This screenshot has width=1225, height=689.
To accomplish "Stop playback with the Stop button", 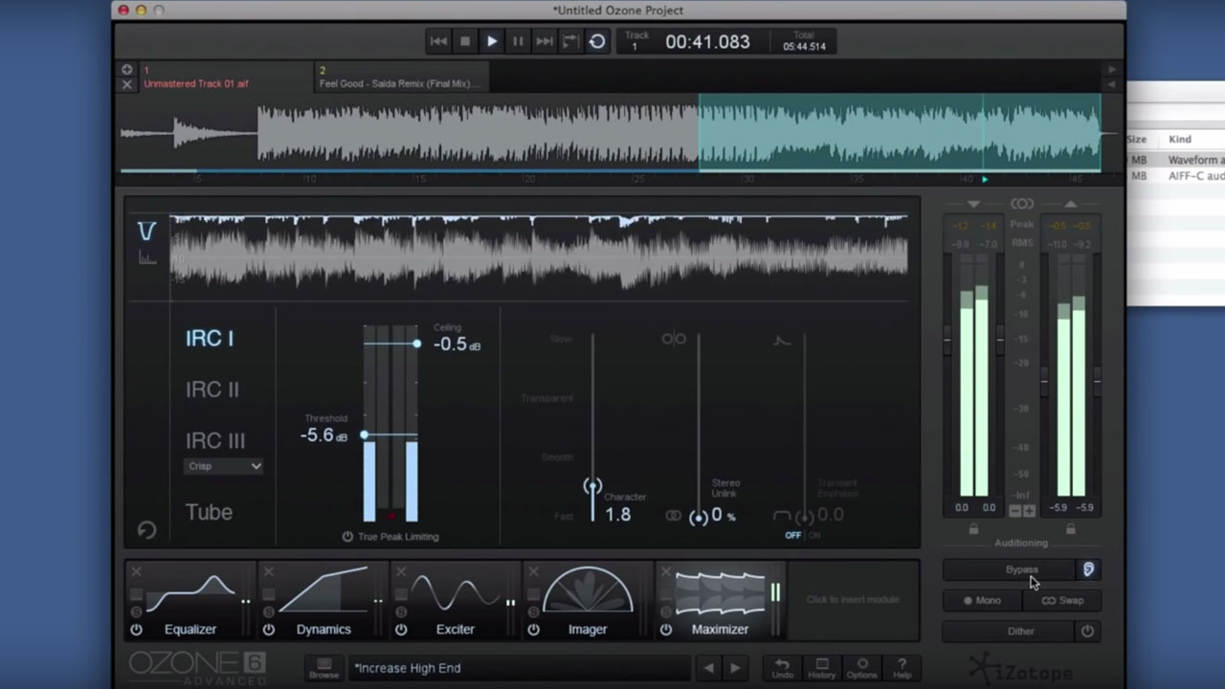I will 465,41.
